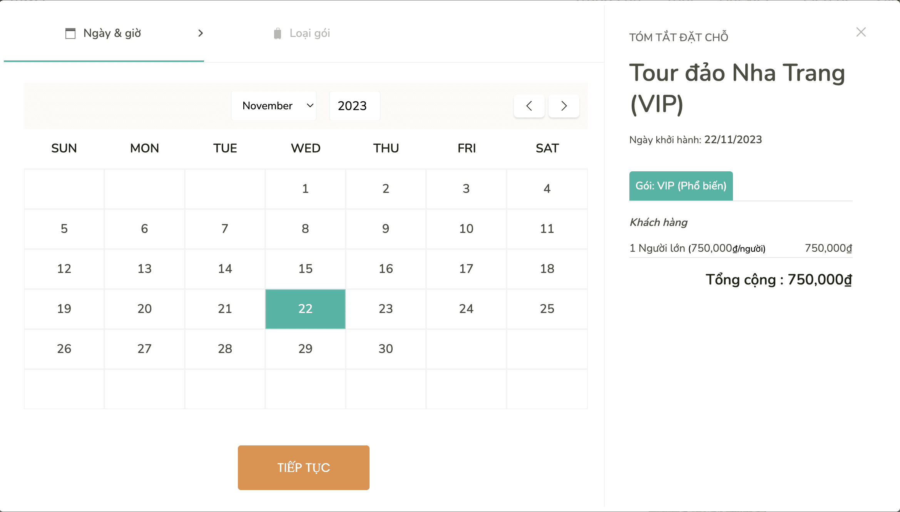Switch to the Loại gói tab
900x512 pixels.
[309, 33]
